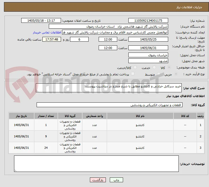Select the متوسط purchase type radio

pyautogui.click(x=159, y=74)
